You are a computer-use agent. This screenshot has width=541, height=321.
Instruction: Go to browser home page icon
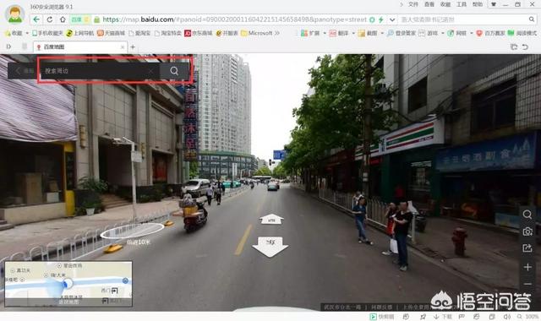tap(63, 19)
